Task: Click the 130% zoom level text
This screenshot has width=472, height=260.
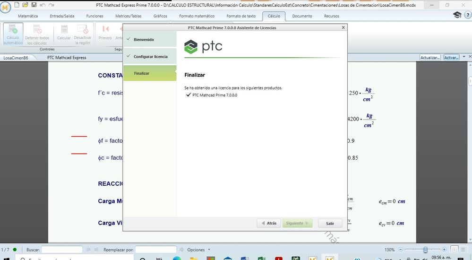Action: coord(389,250)
